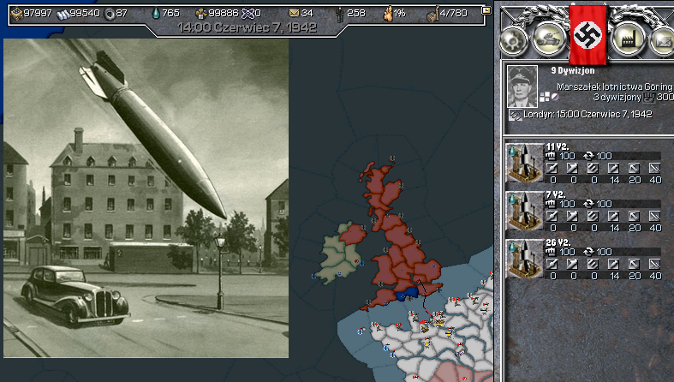This screenshot has height=382, width=674.
Task: Click 26 V2. stat icon above value 20
Action: 634,265
